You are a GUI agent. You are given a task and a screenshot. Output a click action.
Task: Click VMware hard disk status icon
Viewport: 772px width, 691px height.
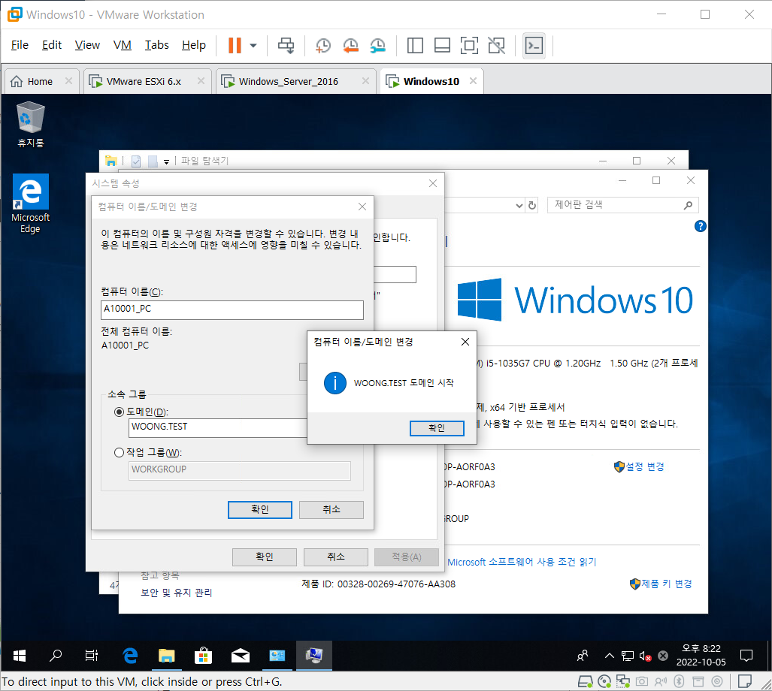pos(586,681)
